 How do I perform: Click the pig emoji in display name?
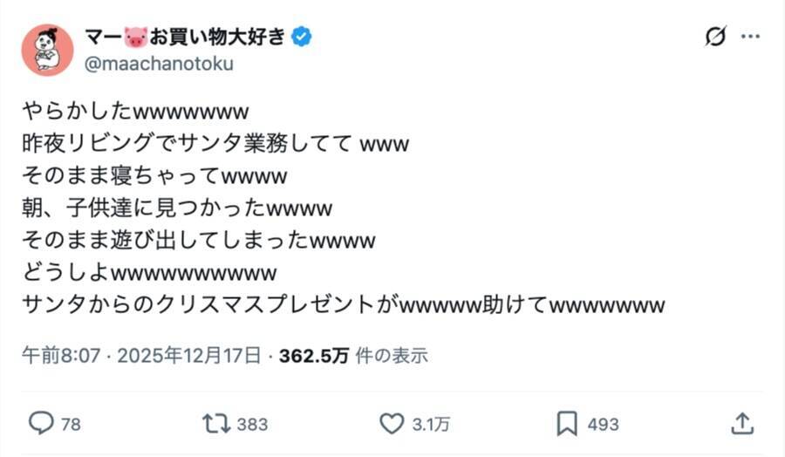click(135, 37)
